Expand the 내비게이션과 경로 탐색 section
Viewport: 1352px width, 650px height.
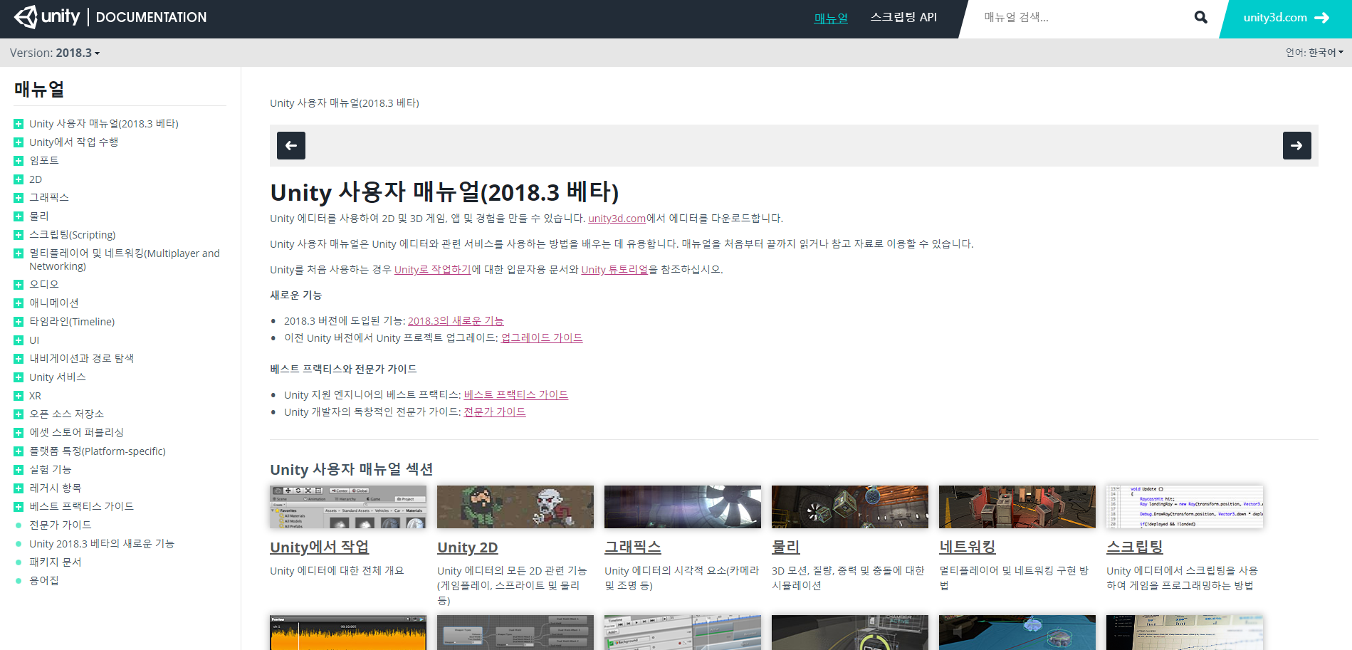[19, 359]
